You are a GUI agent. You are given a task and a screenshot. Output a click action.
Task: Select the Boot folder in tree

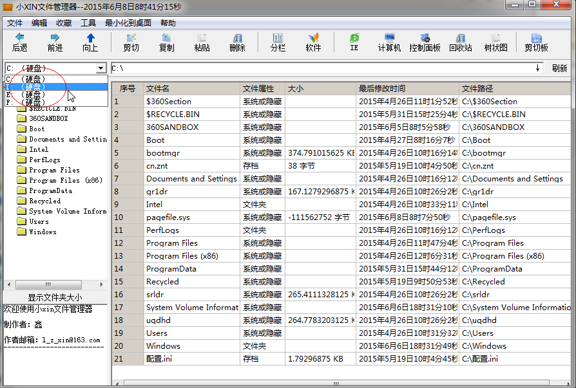(37, 129)
